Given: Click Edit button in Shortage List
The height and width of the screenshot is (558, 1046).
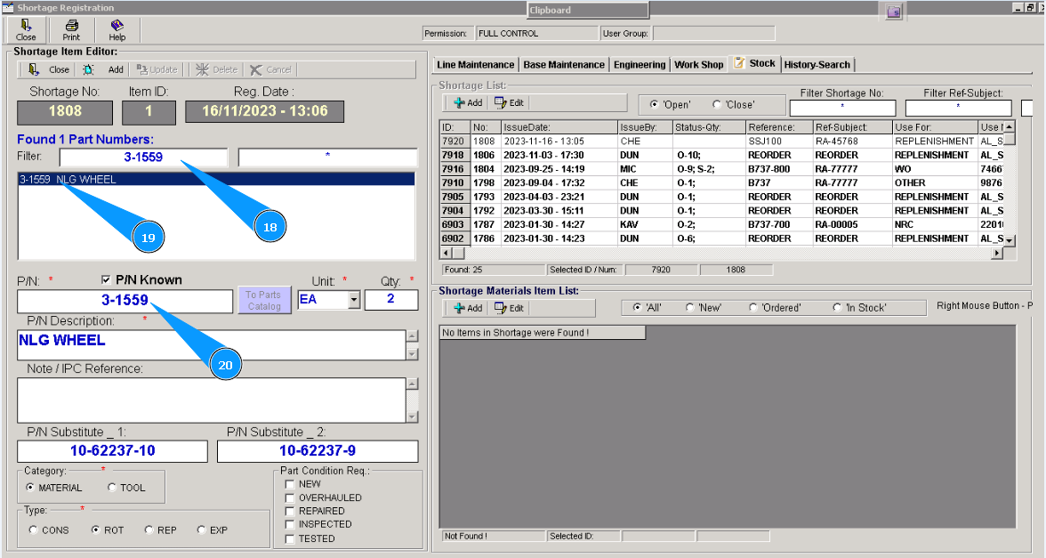Looking at the screenshot, I should pos(509,103).
